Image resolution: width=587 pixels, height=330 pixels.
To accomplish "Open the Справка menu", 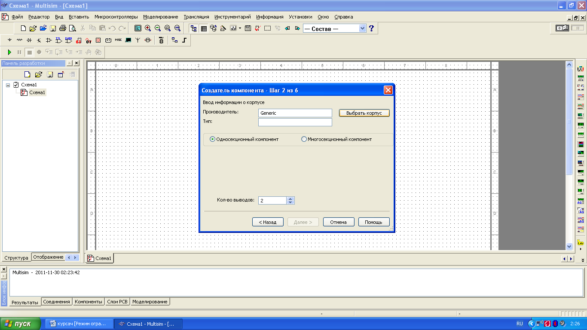I will pyautogui.click(x=343, y=17).
